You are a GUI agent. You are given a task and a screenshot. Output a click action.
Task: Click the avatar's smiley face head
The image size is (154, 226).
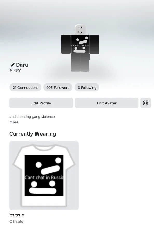(x=80, y=30)
